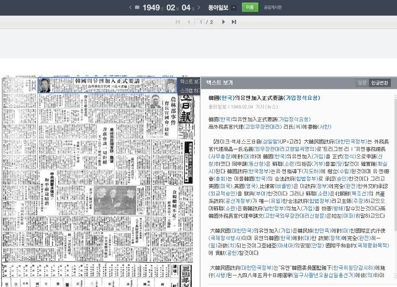Click the 農林部事件 article on newspaper page
Screen dimensions: 397x287
pyautogui.click(x=174, y=110)
